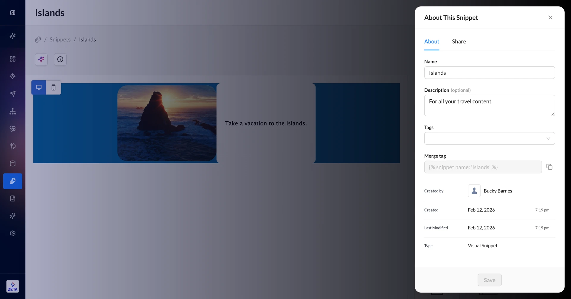Viewport: 571px width, 299px height.
Task: Switch to mobile preview mode
Action: coord(54,87)
